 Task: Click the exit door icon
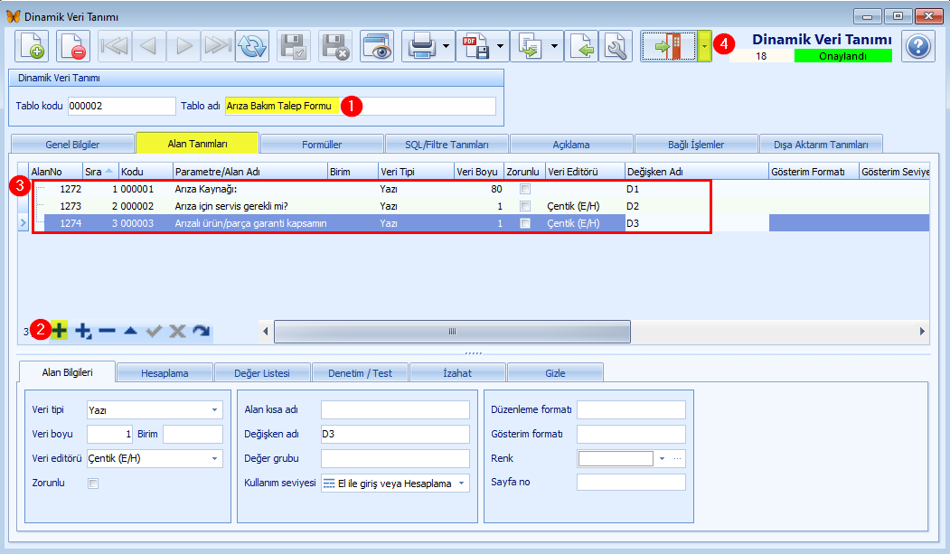[669, 46]
